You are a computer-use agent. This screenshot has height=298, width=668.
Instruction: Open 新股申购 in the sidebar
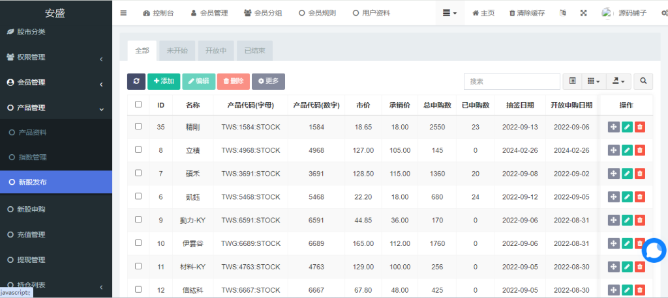[56, 209]
